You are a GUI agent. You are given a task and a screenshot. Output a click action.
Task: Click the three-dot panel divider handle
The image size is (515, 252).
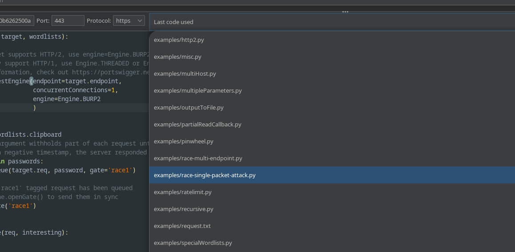(x=345, y=12)
